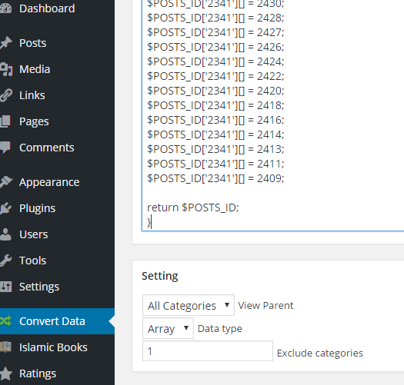404x385 pixels.
Task: Click the Ratings star icon
Action: [x=5, y=373]
